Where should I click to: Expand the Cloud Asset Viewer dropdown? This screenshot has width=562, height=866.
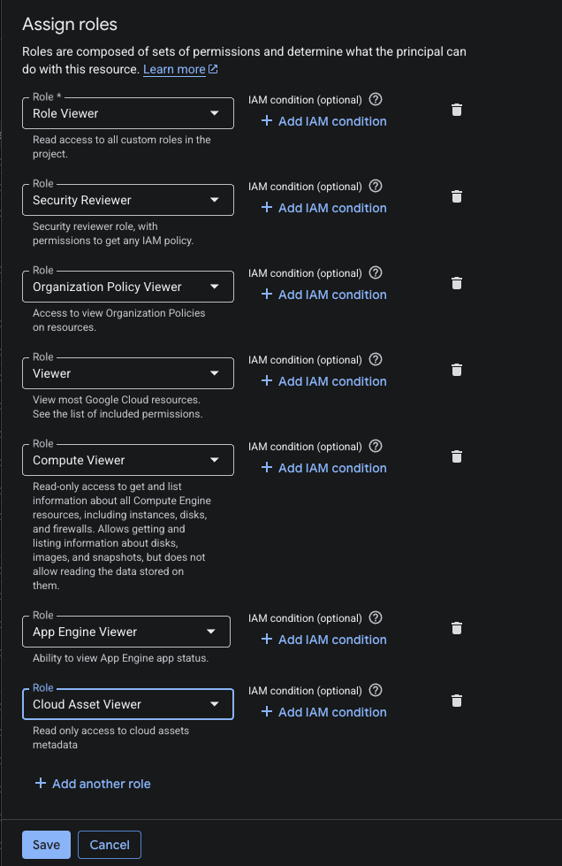coord(128,704)
